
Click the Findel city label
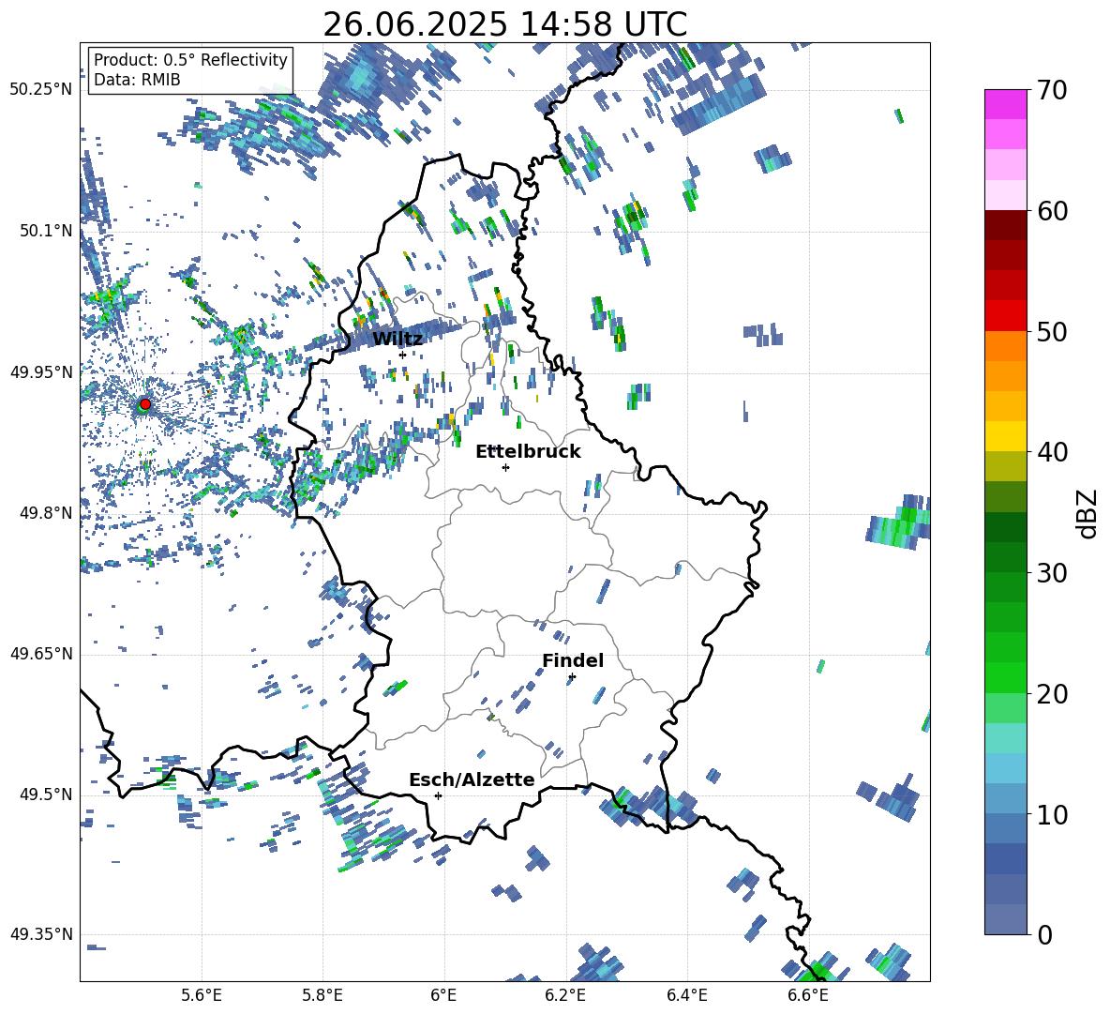(573, 660)
